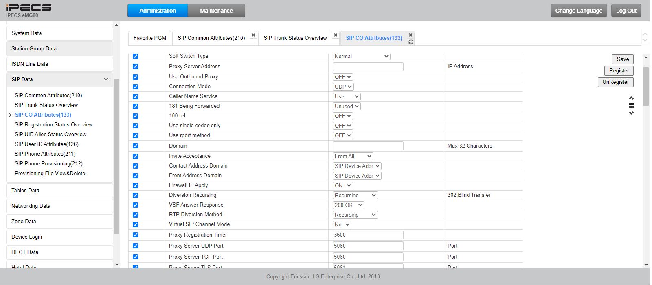Open the Invite Acceptance dropdown

point(353,156)
